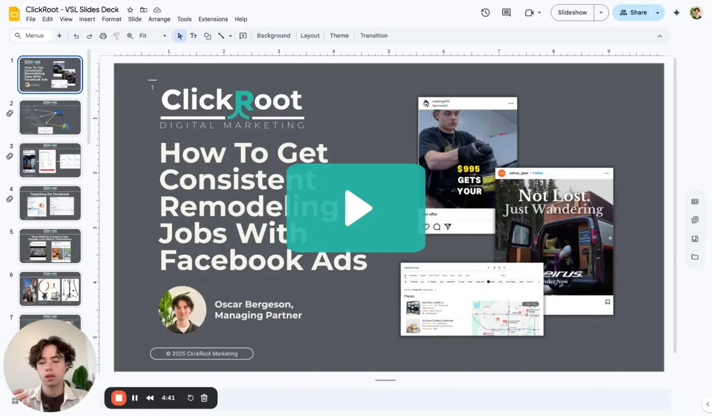Open the comments history icon
The width and height of the screenshot is (712, 416).
pyautogui.click(x=506, y=12)
